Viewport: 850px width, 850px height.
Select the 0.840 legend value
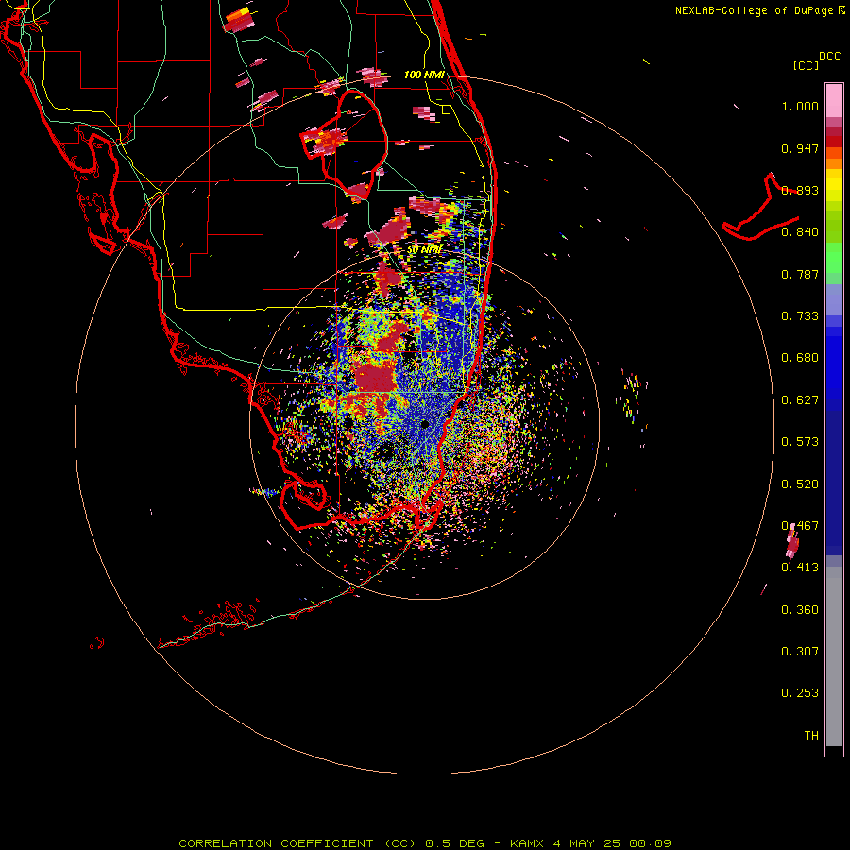800,232
